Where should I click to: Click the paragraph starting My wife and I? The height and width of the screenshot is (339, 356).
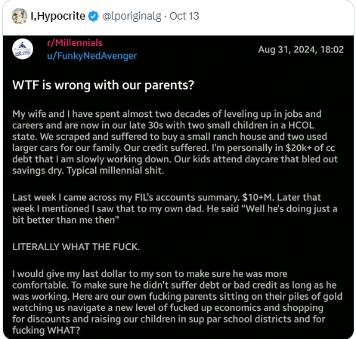tap(175, 142)
